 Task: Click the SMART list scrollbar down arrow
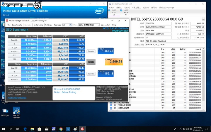[x=203, y=109]
